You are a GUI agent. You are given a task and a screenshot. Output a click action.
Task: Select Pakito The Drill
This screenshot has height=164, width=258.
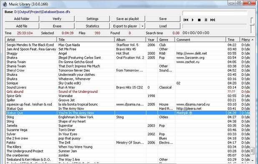click(128, 143)
